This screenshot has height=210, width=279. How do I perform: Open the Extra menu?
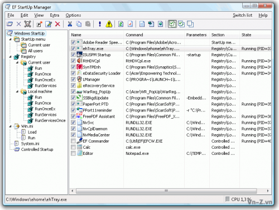point(55,15)
